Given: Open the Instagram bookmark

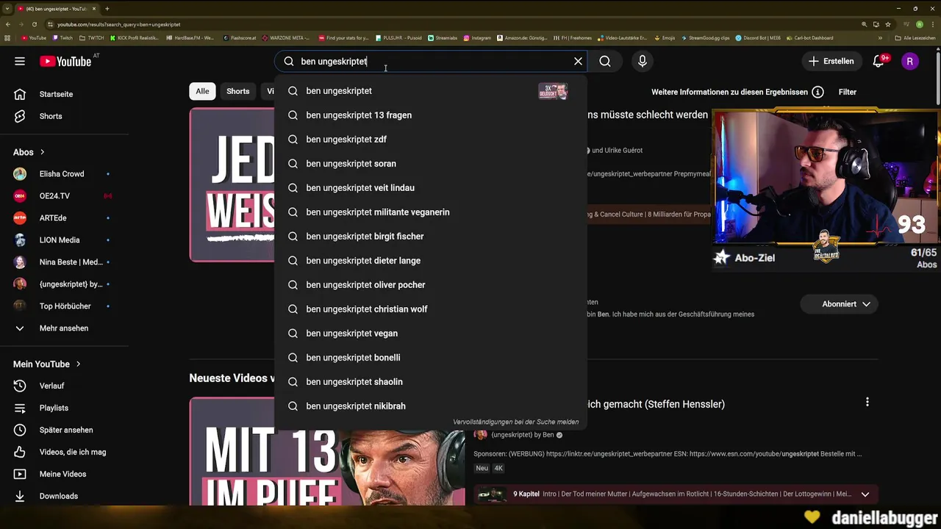Looking at the screenshot, I should [x=477, y=37].
